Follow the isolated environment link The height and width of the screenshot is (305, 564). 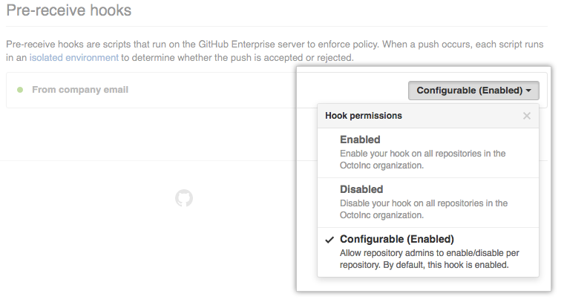tap(73, 57)
